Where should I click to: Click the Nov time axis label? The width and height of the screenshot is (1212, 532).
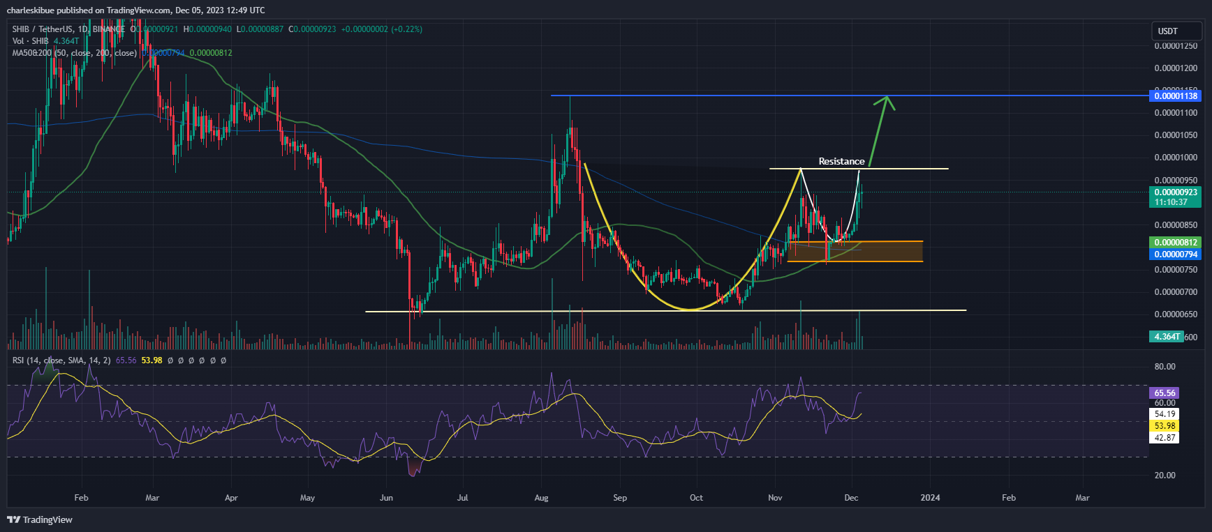[x=775, y=498]
